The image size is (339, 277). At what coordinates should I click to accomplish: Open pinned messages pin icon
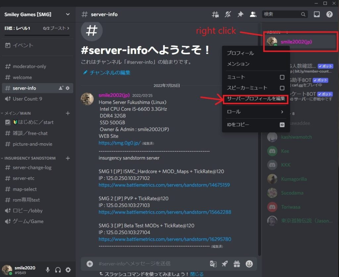coord(240,14)
